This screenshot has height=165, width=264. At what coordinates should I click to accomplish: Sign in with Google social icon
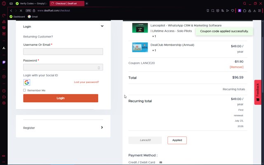pyautogui.click(x=27, y=82)
